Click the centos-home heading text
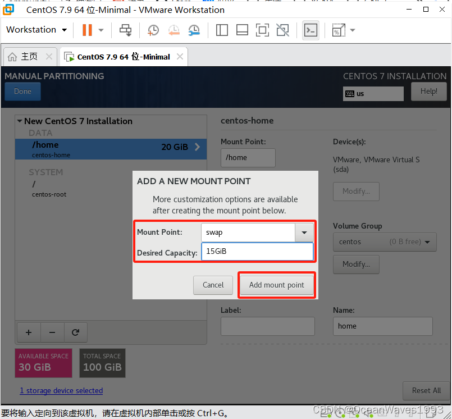This screenshot has height=419, width=452. [x=247, y=121]
